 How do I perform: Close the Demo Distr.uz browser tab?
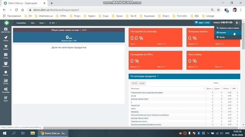click(x=44, y=3)
